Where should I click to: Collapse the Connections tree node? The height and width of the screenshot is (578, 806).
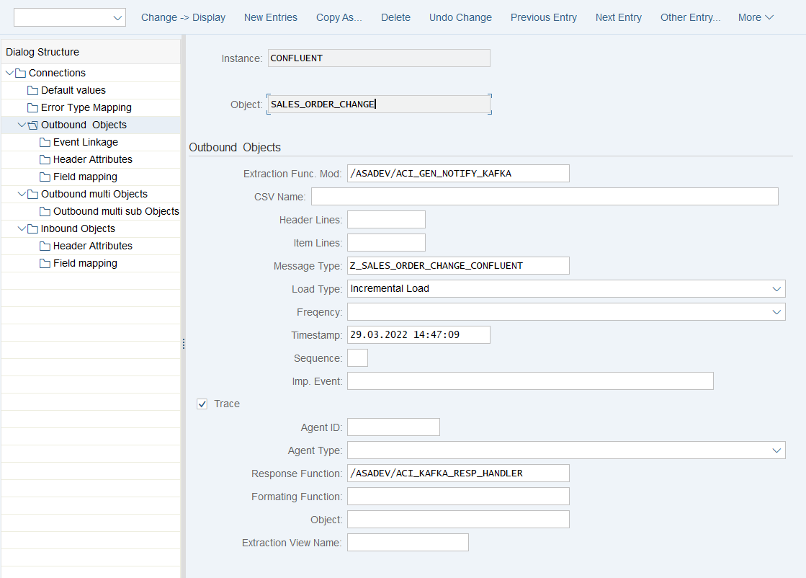(9, 73)
